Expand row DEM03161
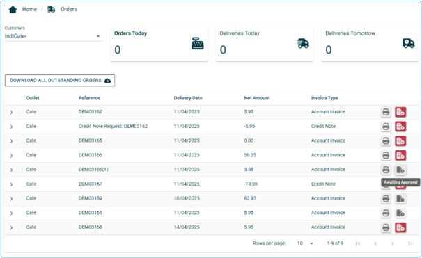 [11, 213]
